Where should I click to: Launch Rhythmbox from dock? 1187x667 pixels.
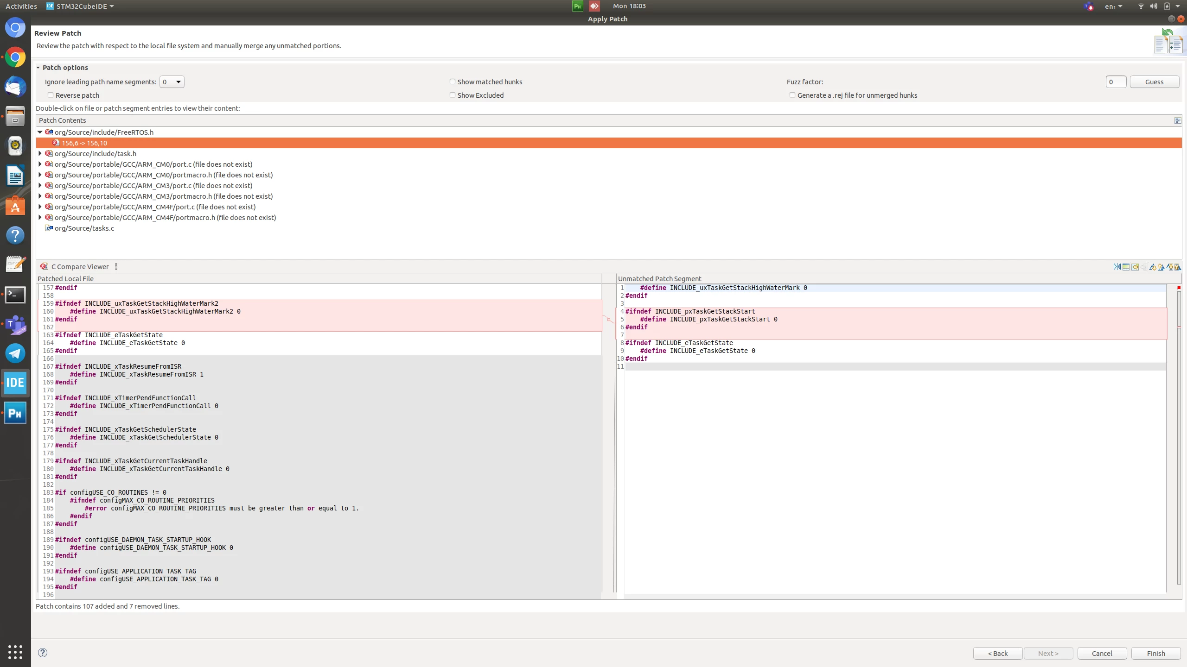coord(15,146)
